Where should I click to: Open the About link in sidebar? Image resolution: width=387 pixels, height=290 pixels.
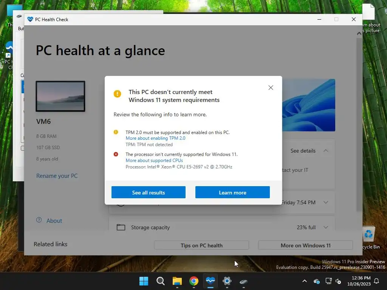54,221
